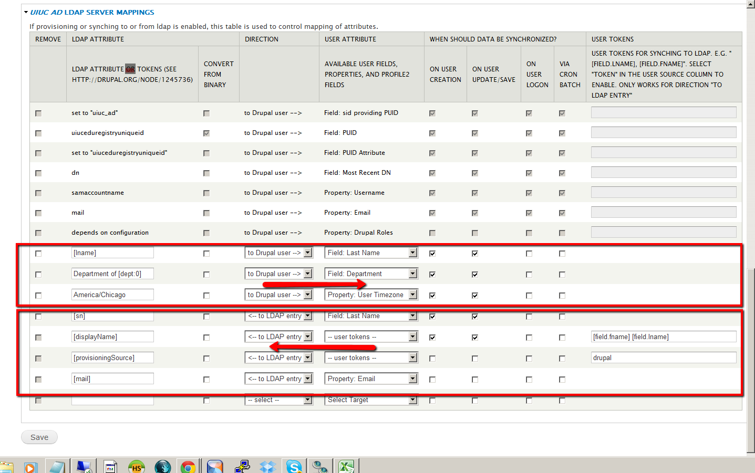Collapse the UIUC AD LDAP SERVER MAPPINGS section
This screenshot has height=473, width=755.
(27, 12)
